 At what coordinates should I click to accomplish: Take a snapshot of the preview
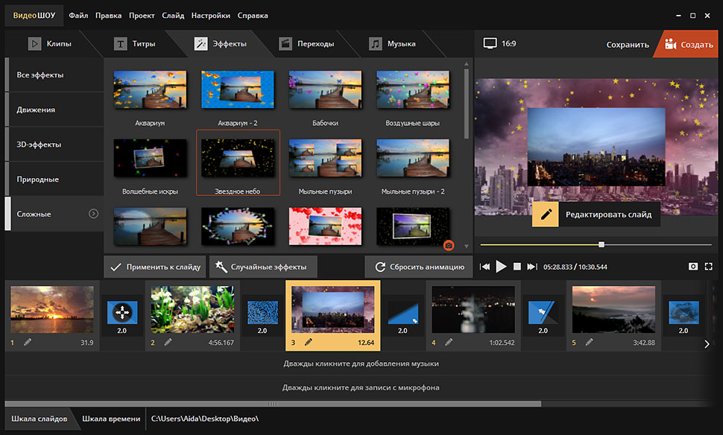tap(693, 267)
